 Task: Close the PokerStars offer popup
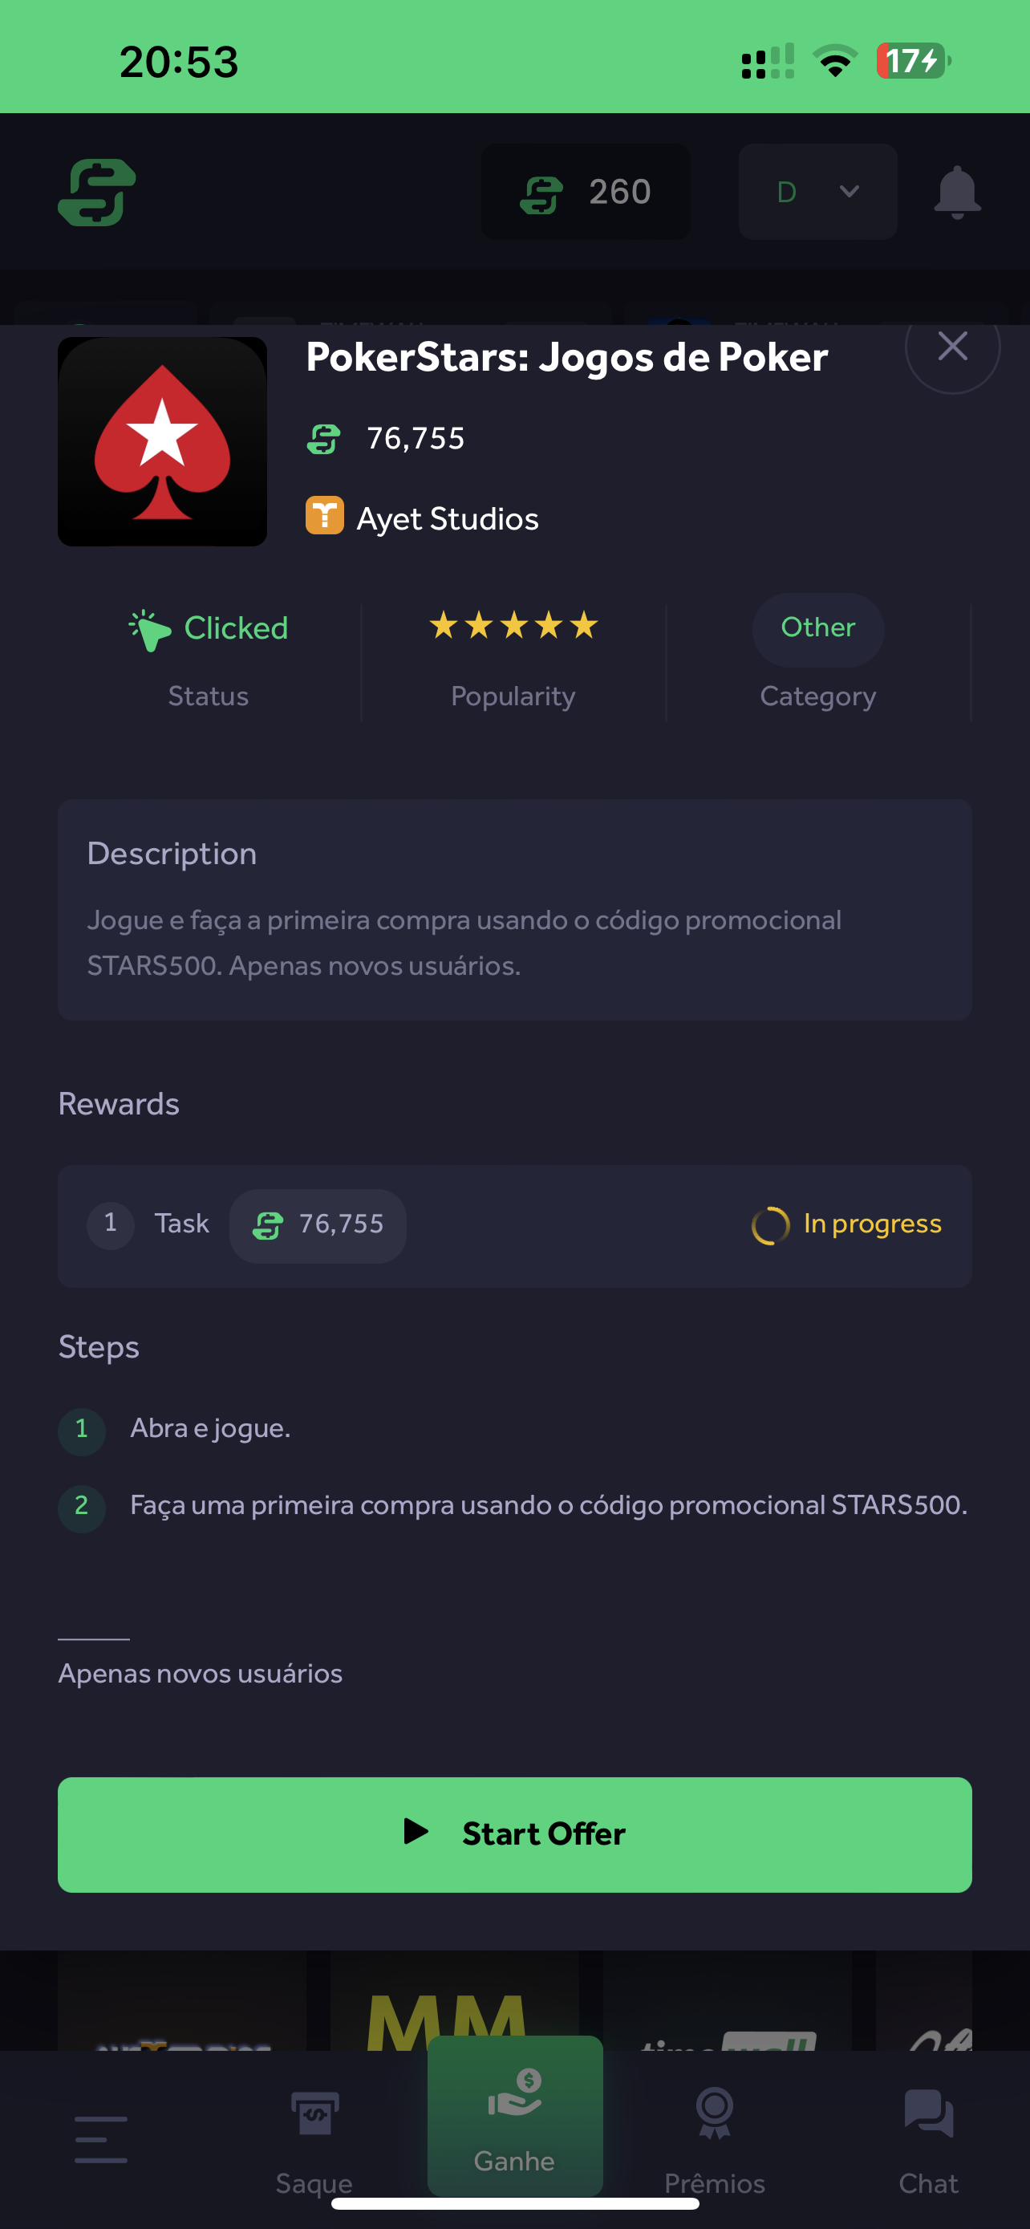pos(952,347)
